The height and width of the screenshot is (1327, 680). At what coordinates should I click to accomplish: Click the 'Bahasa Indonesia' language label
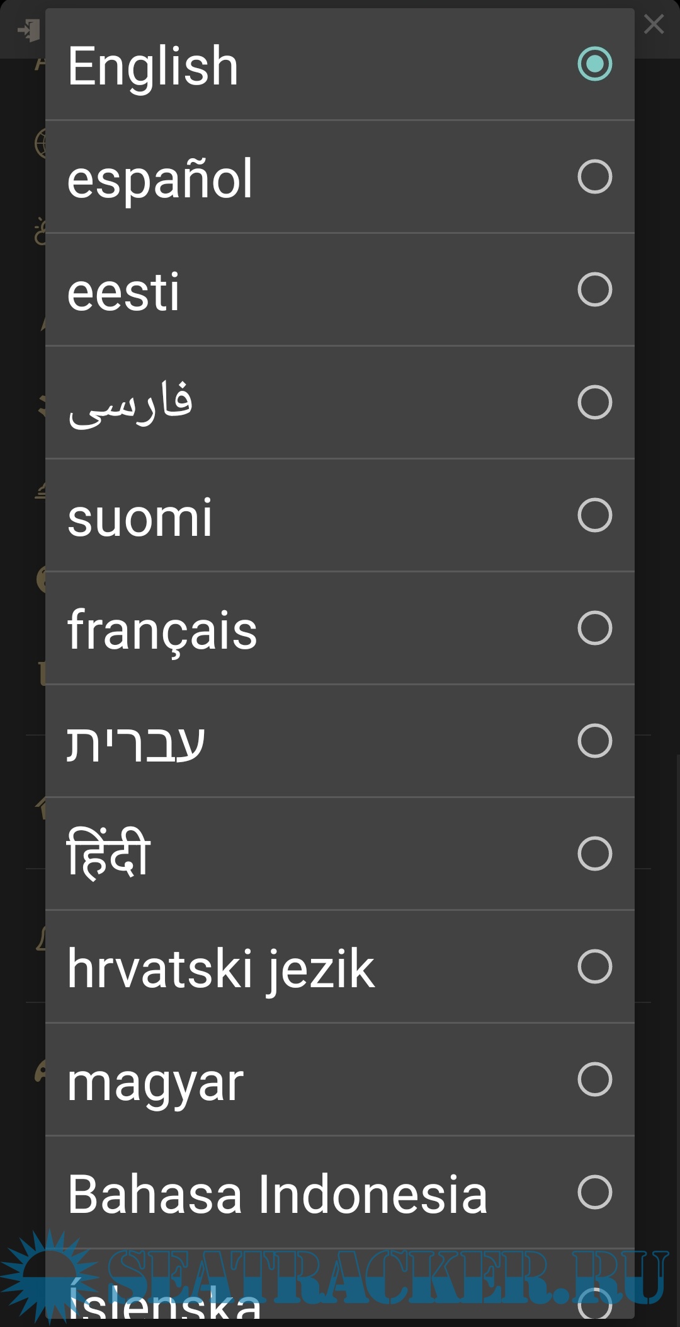pos(277,1194)
